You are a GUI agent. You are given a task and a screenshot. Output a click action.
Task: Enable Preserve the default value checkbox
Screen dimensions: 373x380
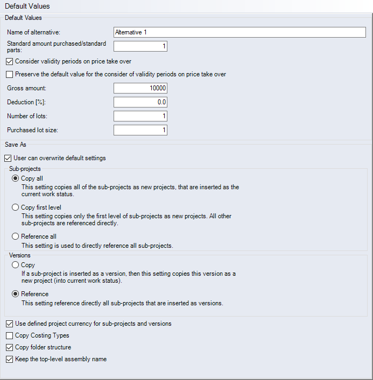[x=9, y=74]
